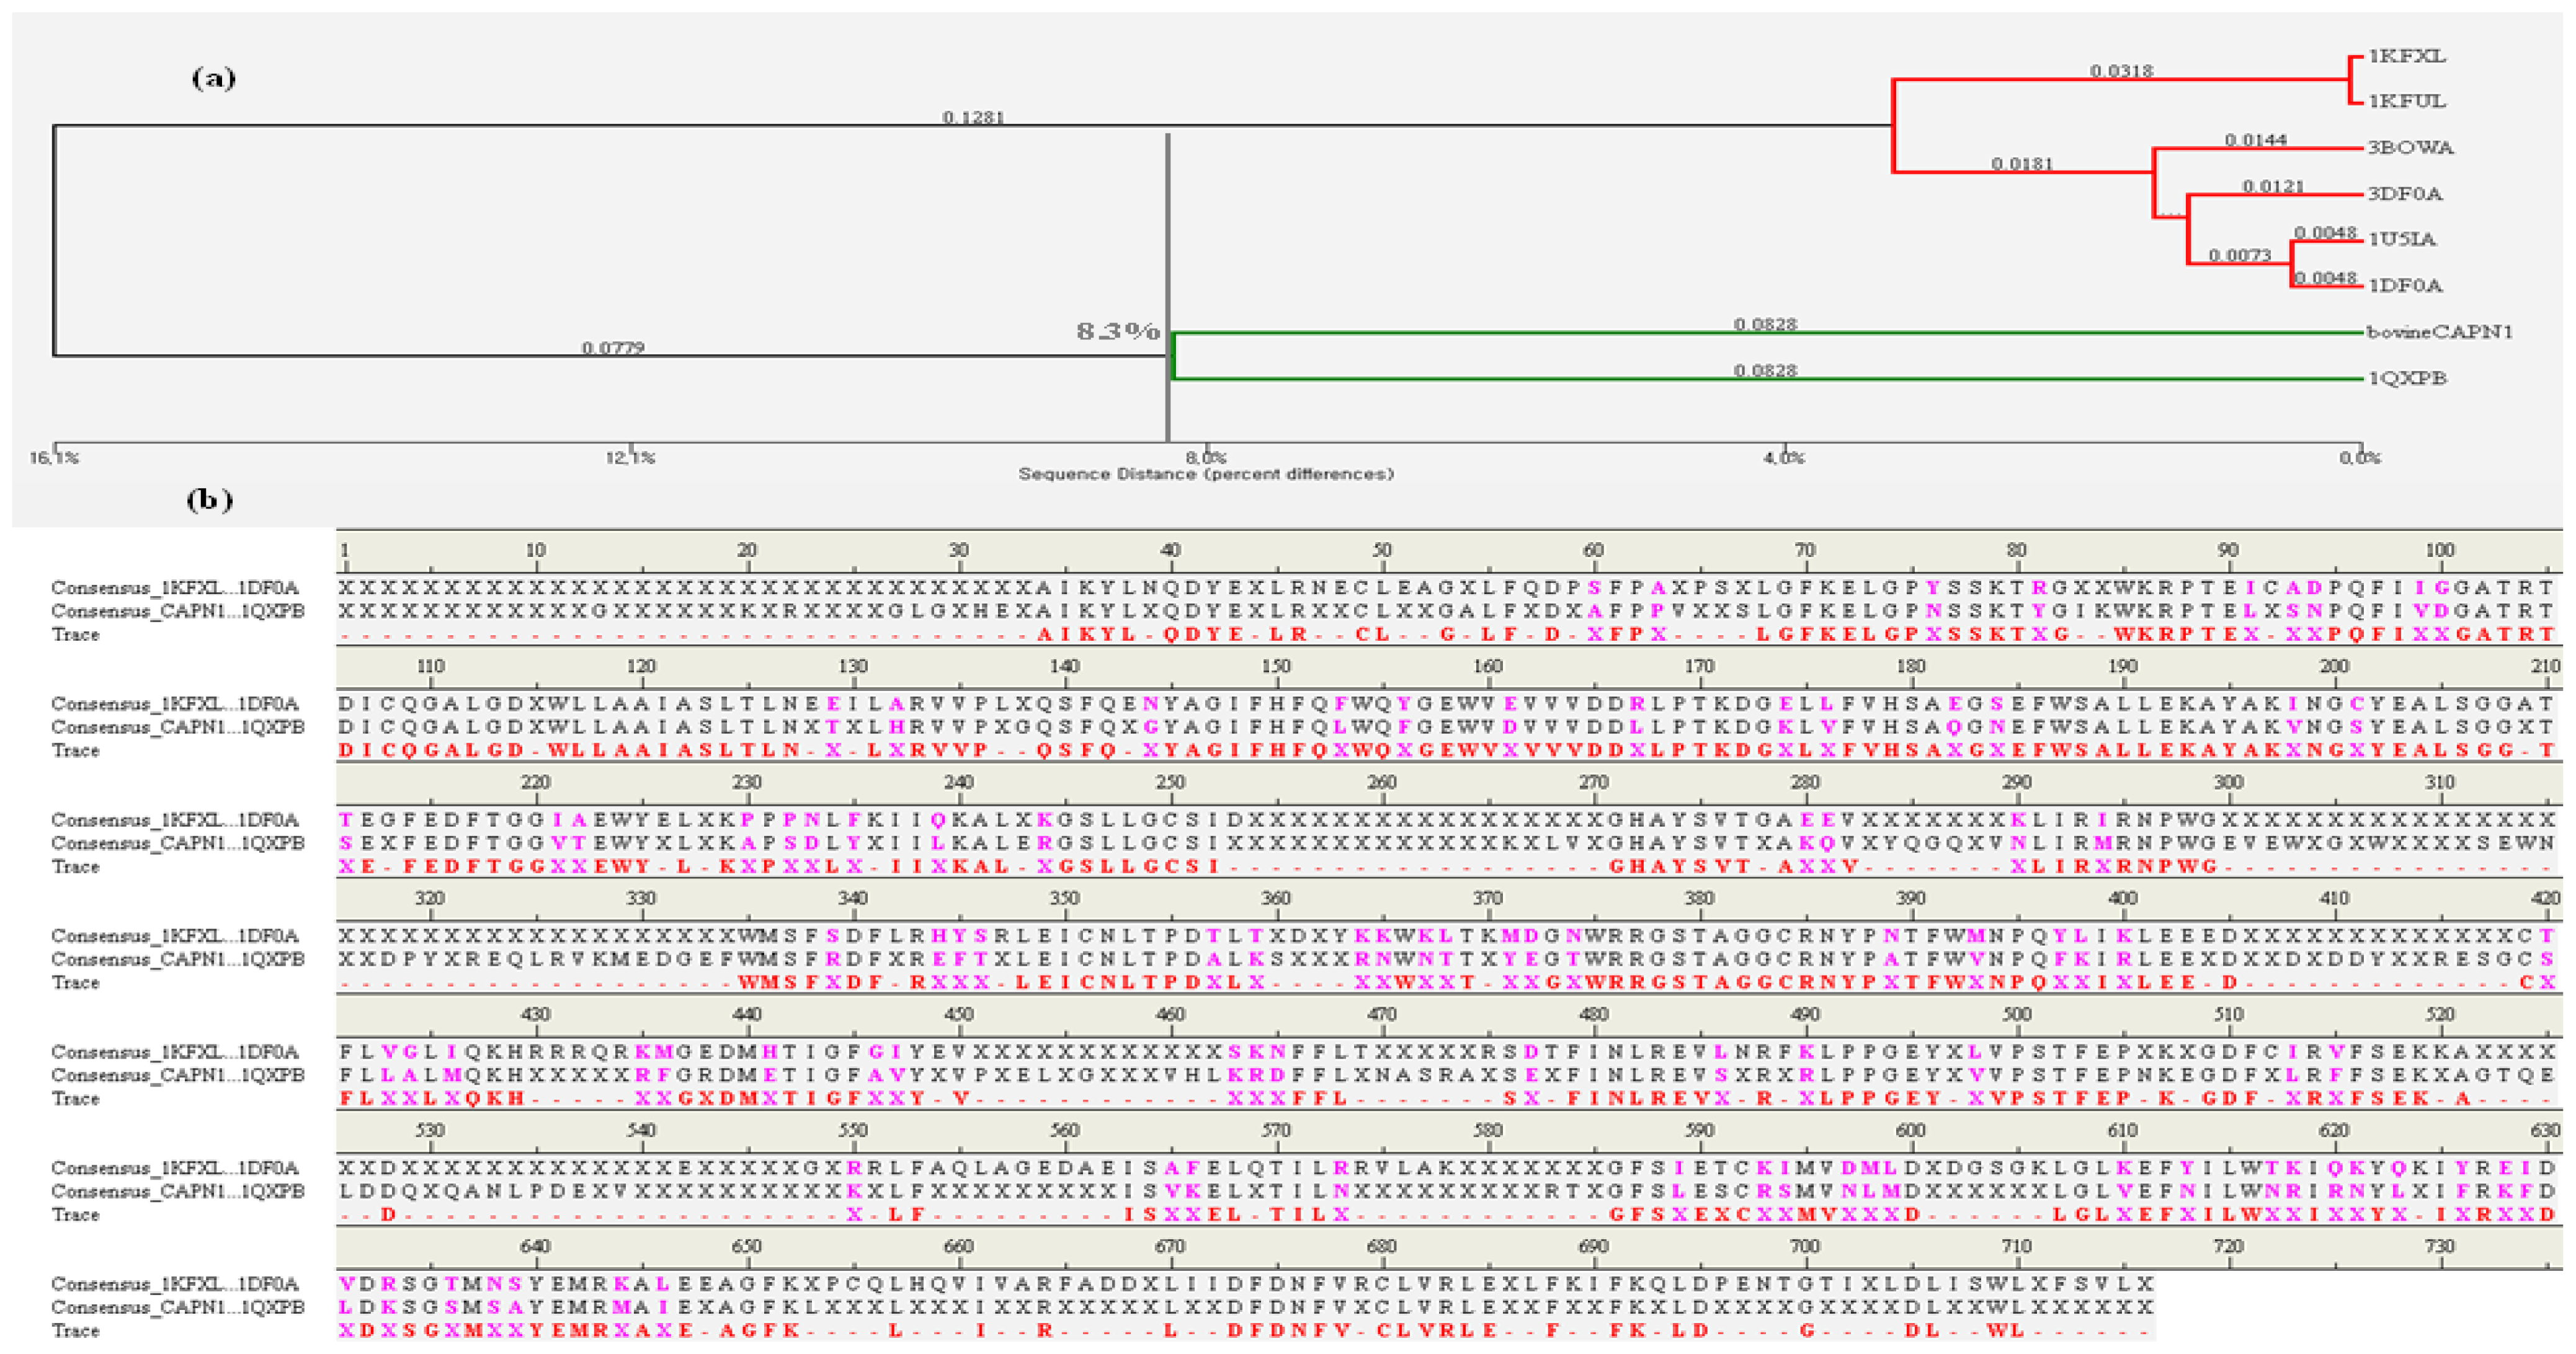Select the first Consensus_CAPN1...1QXPB row label
The image size is (2576, 1354).
pos(177,611)
